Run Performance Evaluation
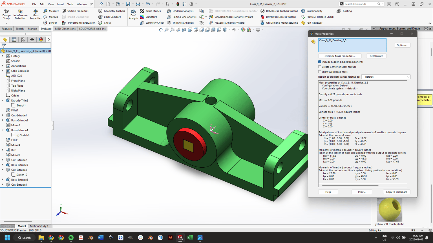Screen dimensions: 433x243 tap(79, 23)
